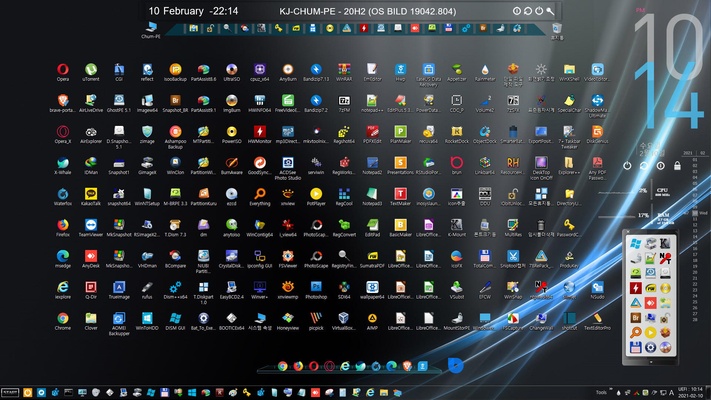Close the side launcher panel

628,232
